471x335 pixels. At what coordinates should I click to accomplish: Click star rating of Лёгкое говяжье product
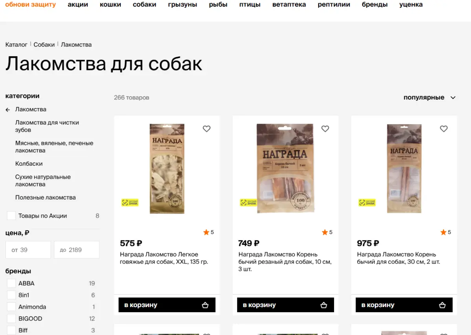point(208,232)
